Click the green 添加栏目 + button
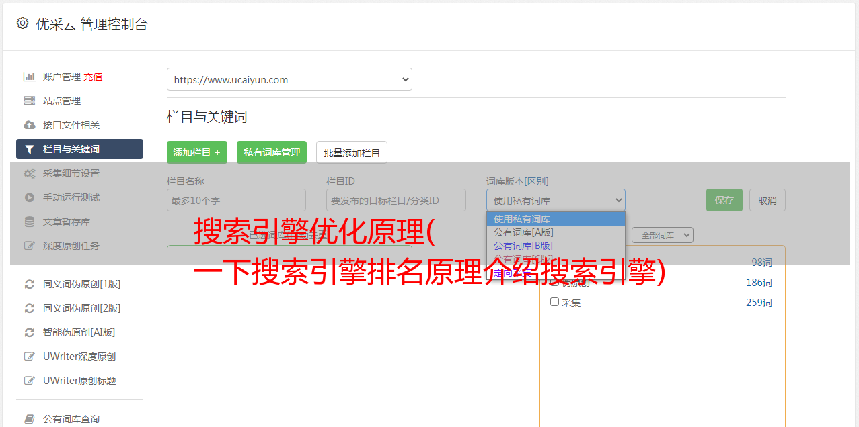859x427 pixels. click(197, 152)
